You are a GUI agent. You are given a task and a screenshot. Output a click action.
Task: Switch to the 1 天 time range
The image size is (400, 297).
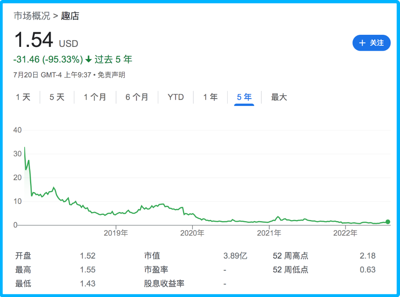[x=23, y=97]
